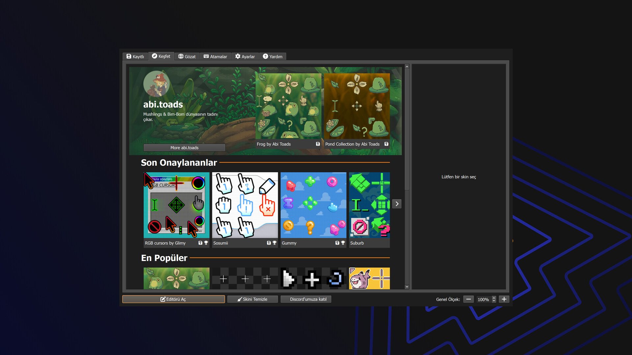The image size is (632, 355).
Task: Switch to the Keşfet tab
Action: 161,56
